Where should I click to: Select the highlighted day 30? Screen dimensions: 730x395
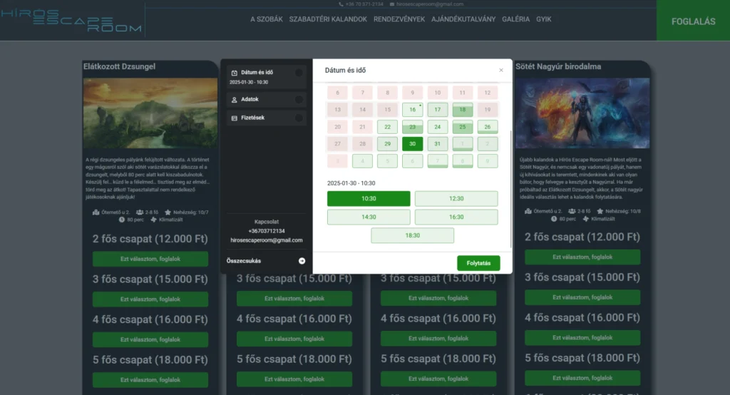point(413,144)
